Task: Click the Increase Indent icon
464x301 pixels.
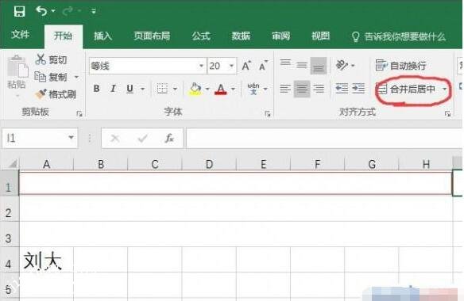Action: [358, 89]
